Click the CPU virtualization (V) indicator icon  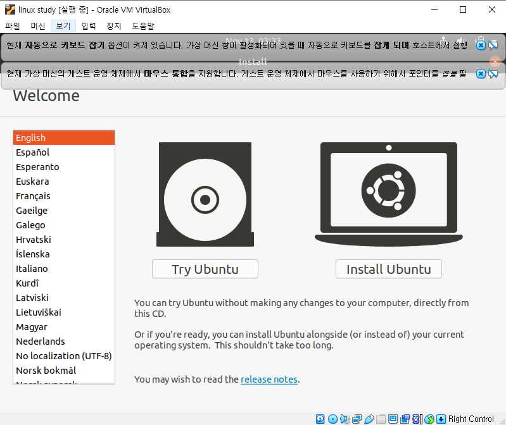tap(417, 419)
